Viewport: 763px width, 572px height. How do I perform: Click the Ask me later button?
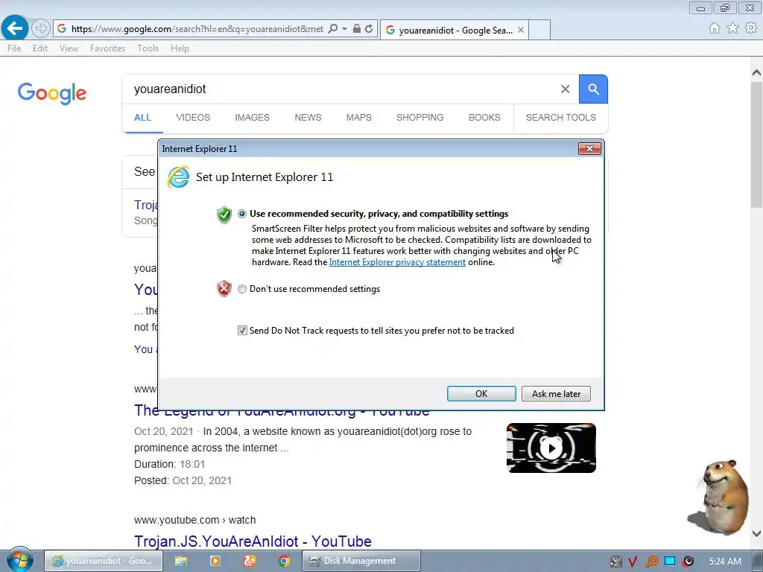coord(556,393)
